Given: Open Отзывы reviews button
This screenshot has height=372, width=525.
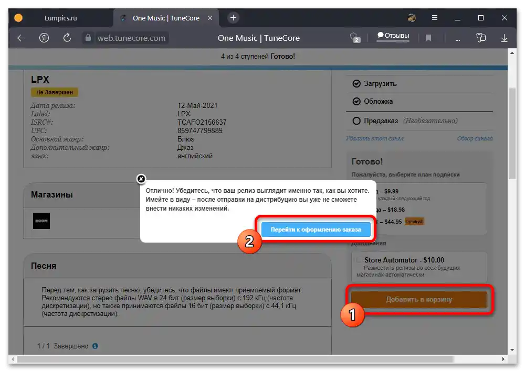Looking at the screenshot, I should tap(393, 36).
